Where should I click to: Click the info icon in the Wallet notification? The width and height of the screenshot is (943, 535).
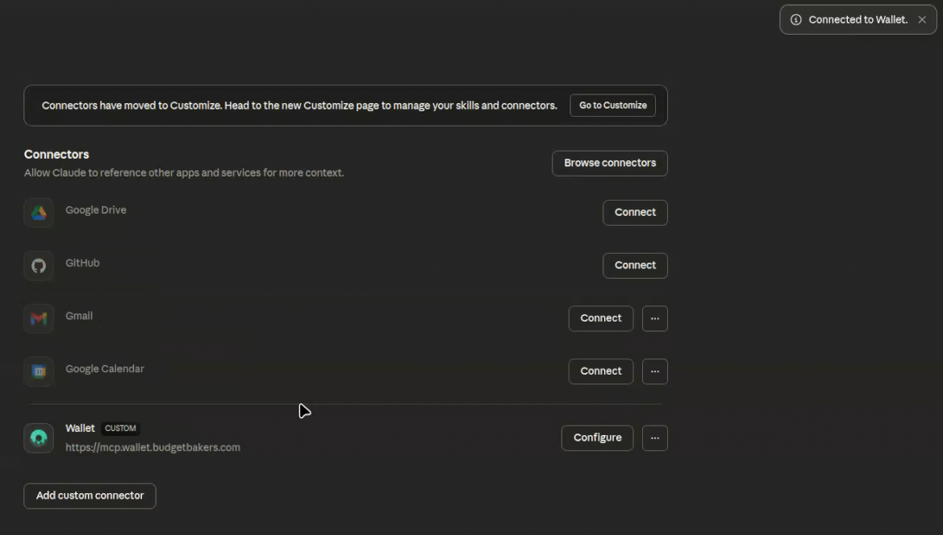pos(795,19)
